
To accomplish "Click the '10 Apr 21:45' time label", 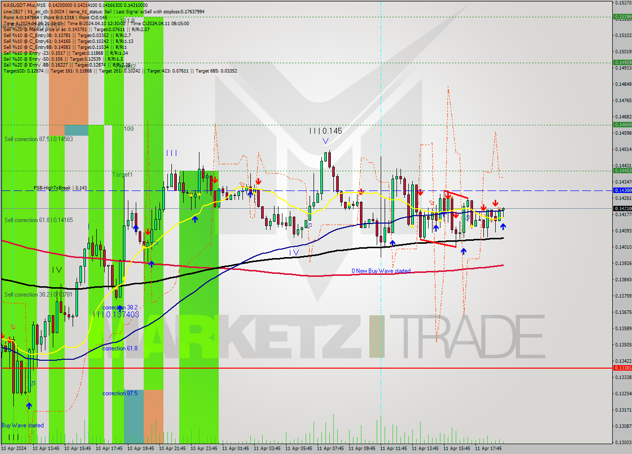I will (x=172, y=449).
